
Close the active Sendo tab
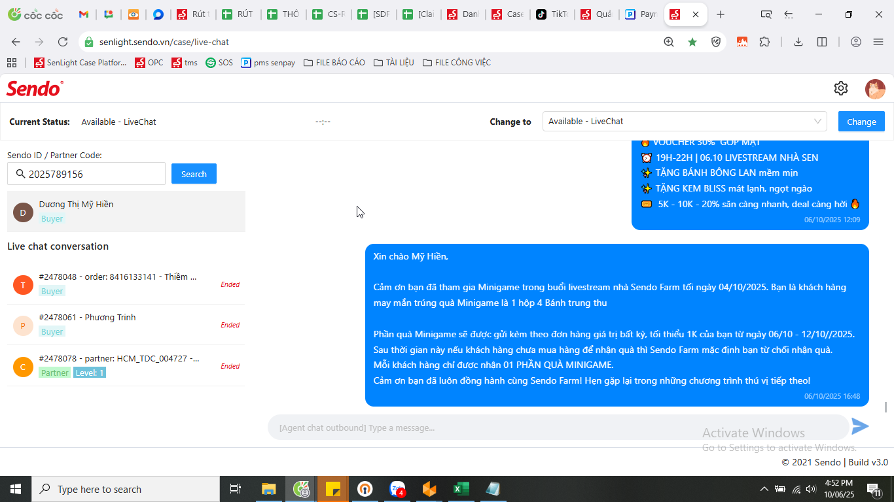(x=696, y=14)
